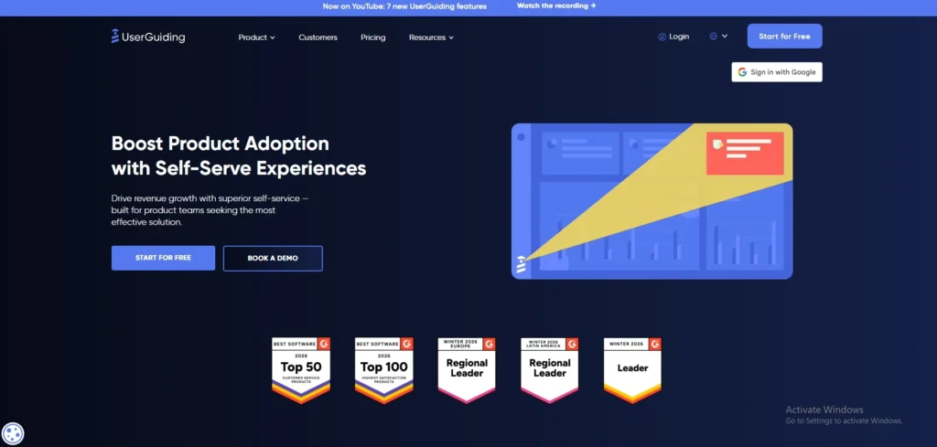Open the Product dropdown menu

256,37
